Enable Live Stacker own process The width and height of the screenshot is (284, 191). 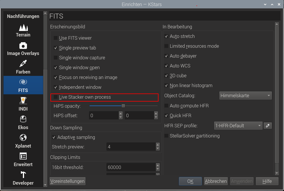tap(56, 97)
